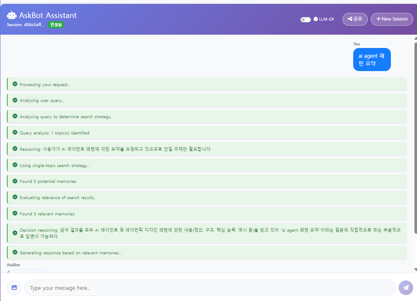Click the "Decision reasoning" status row

coord(207,233)
